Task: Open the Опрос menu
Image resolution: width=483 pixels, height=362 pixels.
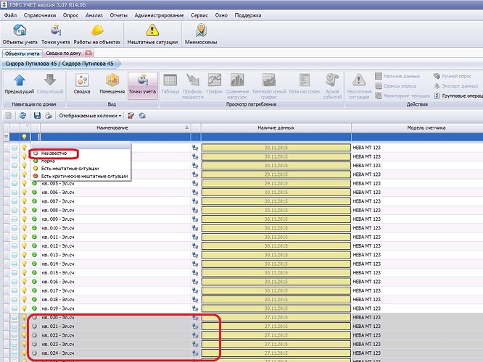Action: [x=70, y=15]
